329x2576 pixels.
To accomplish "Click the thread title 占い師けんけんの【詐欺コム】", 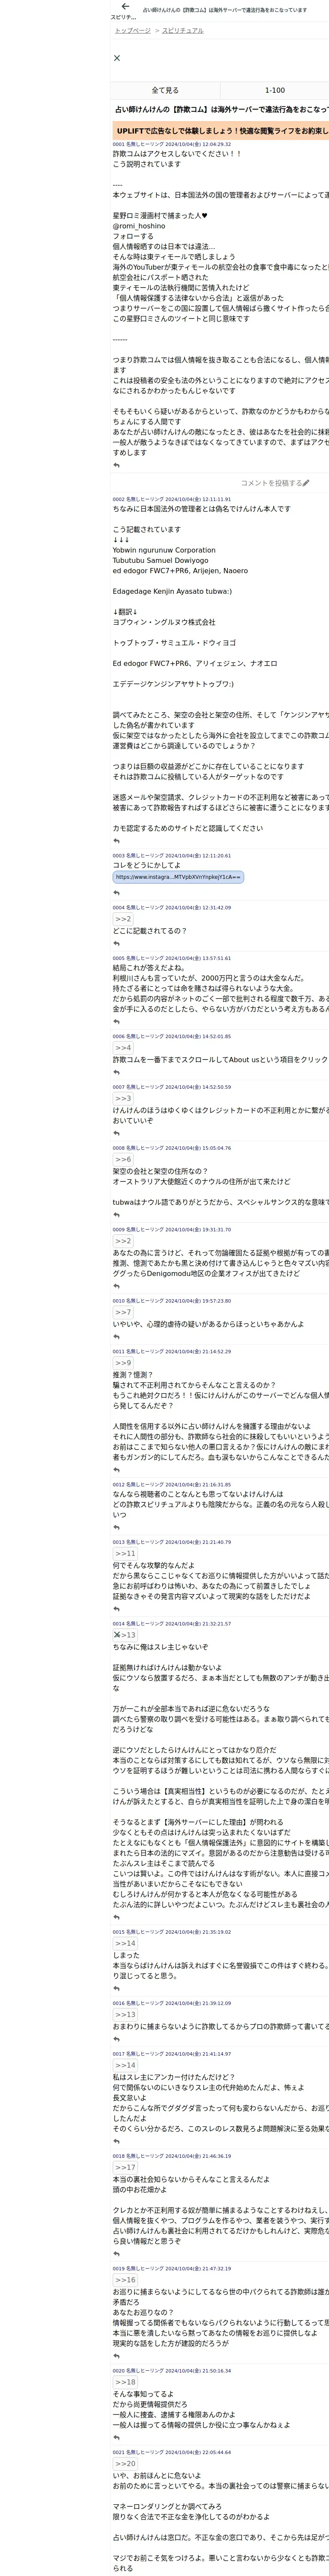I will (221, 109).
